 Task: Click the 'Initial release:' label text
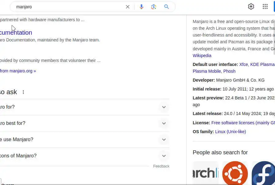207,89
